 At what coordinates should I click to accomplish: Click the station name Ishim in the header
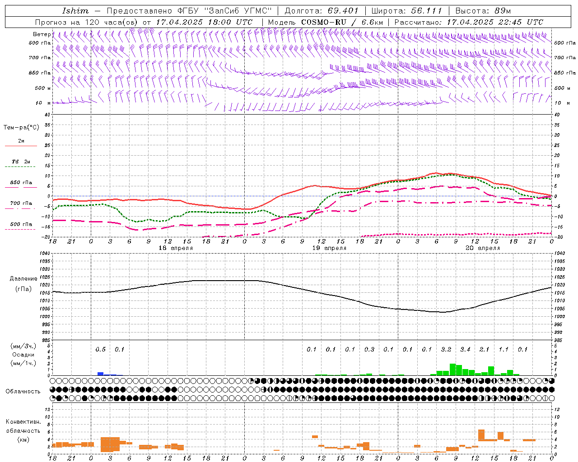(x=75, y=11)
